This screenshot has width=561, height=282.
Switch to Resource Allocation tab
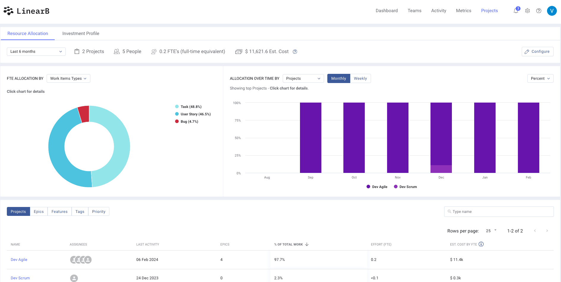[28, 34]
